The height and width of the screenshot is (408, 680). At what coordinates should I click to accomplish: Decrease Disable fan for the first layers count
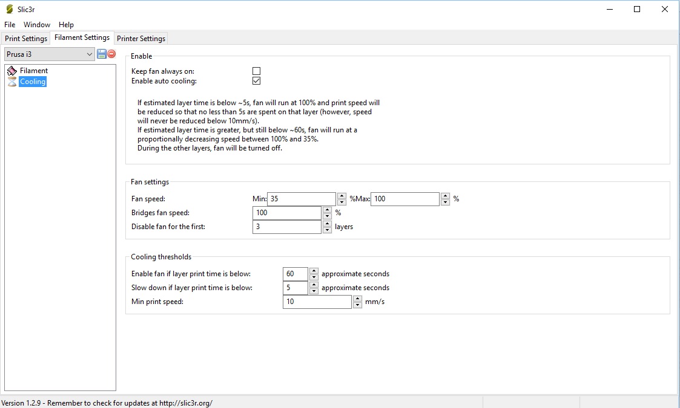click(327, 230)
